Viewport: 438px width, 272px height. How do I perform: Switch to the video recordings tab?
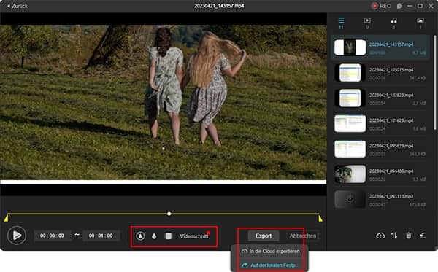click(367, 23)
